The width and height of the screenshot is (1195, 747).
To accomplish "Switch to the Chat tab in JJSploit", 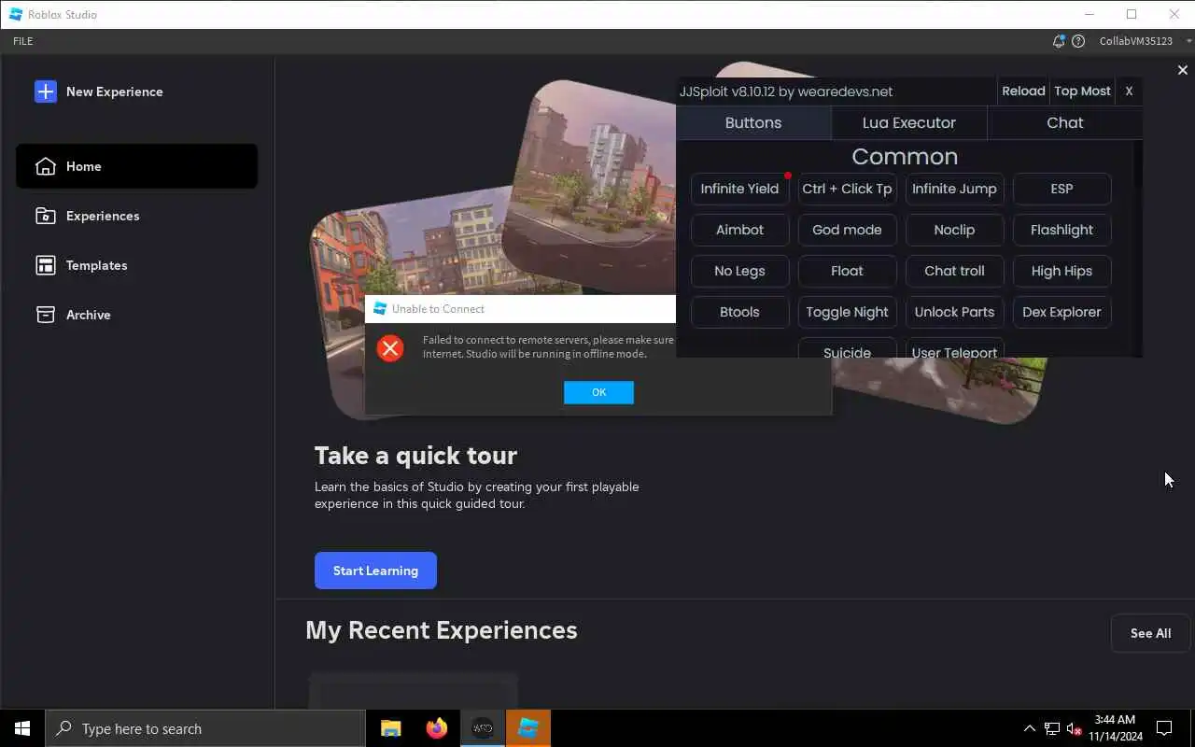I will point(1065,122).
